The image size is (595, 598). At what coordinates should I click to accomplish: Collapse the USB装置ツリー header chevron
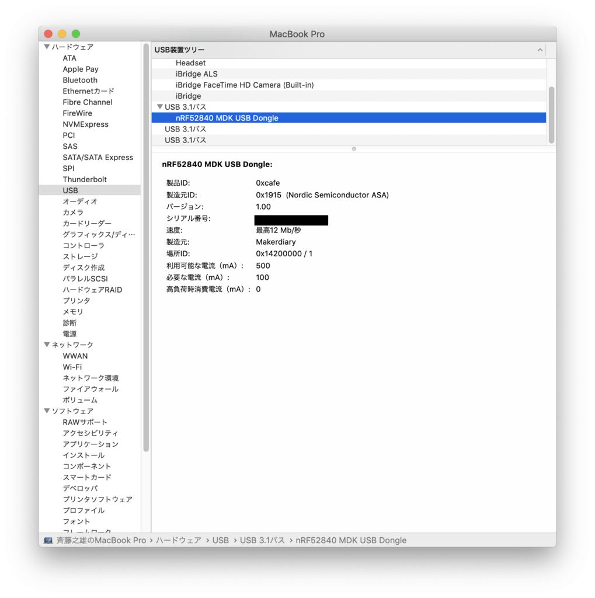pyautogui.click(x=540, y=50)
